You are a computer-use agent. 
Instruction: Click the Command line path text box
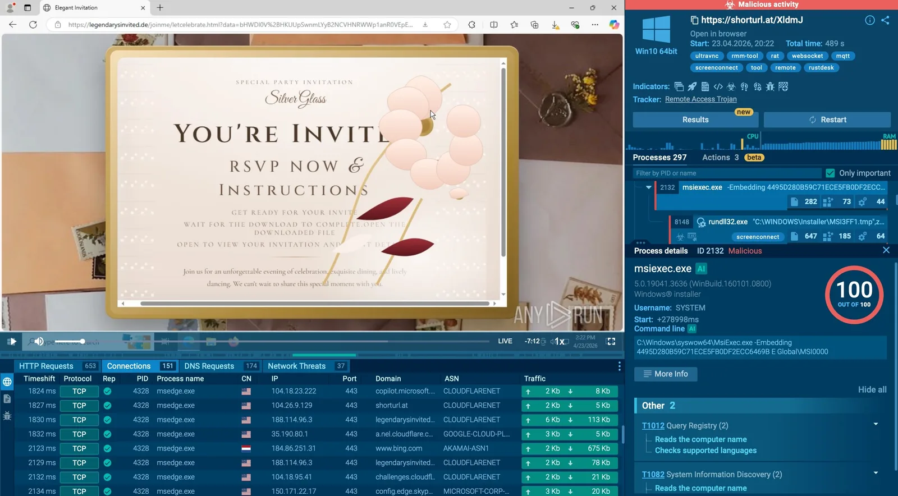(x=760, y=347)
